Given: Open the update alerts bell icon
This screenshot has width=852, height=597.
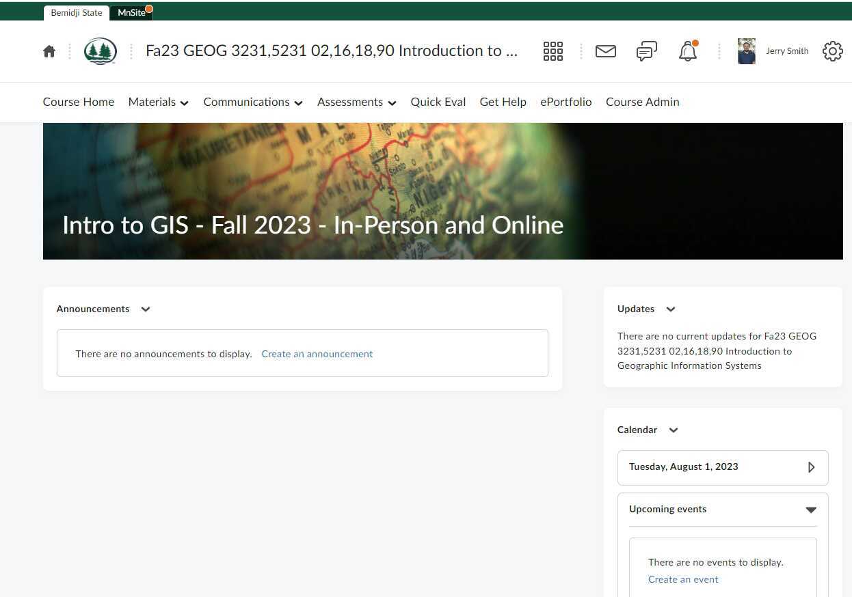Looking at the screenshot, I should click(687, 52).
